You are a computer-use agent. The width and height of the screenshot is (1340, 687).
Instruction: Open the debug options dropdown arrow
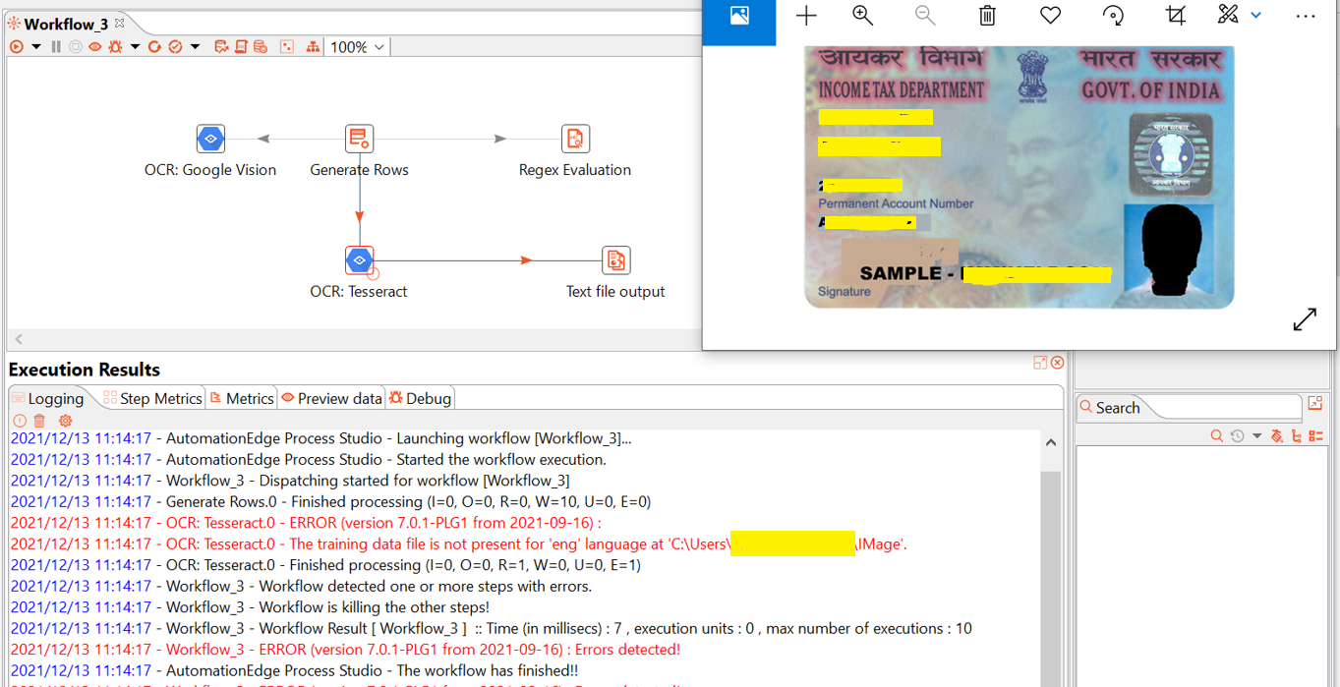tap(135, 46)
